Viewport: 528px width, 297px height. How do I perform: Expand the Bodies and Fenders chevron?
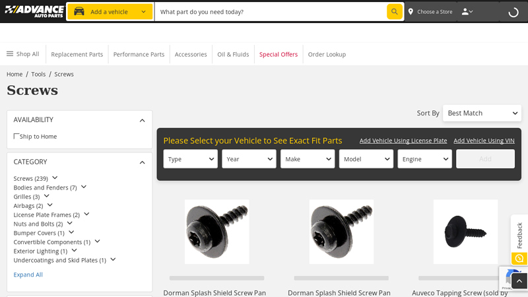click(84, 187)
